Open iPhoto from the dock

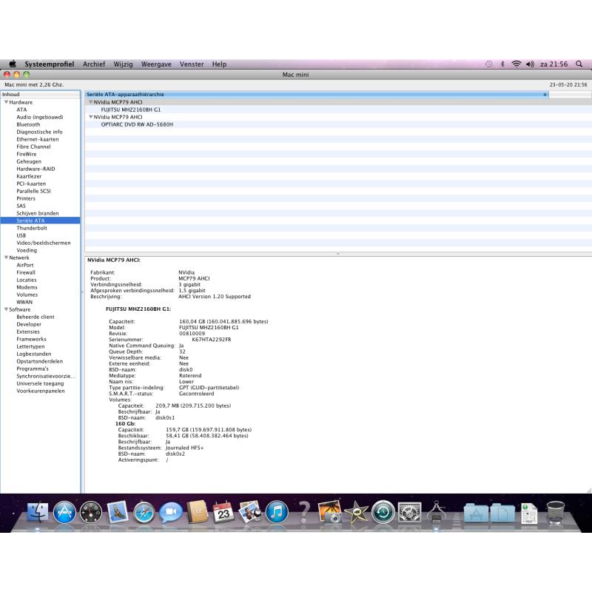(x=330, y=512)
